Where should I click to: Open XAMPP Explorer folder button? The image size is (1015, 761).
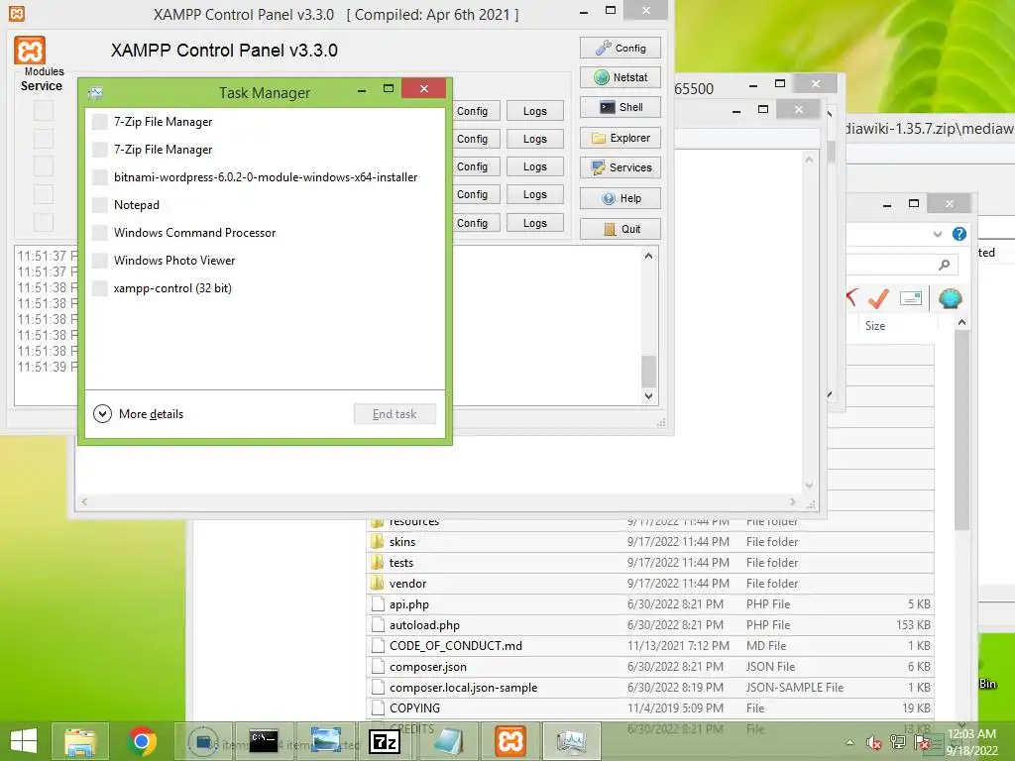(x=620, y=138)
